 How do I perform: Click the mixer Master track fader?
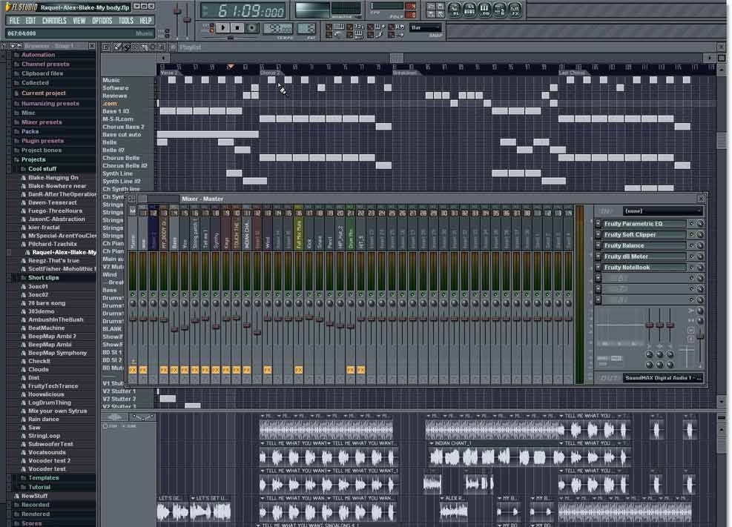coord(133,319)
